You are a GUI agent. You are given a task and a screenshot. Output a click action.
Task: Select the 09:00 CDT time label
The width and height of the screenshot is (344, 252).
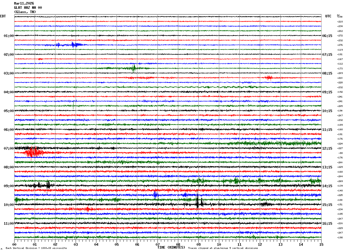[x=9, y=186]
